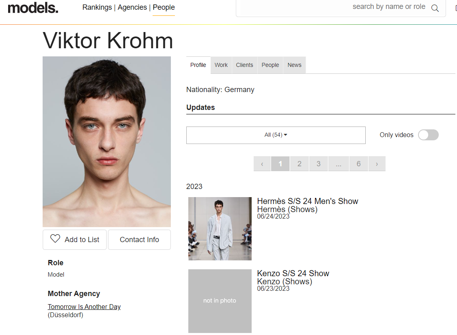Open Rankings in the top navigation
457x335 pixels.
97,7
